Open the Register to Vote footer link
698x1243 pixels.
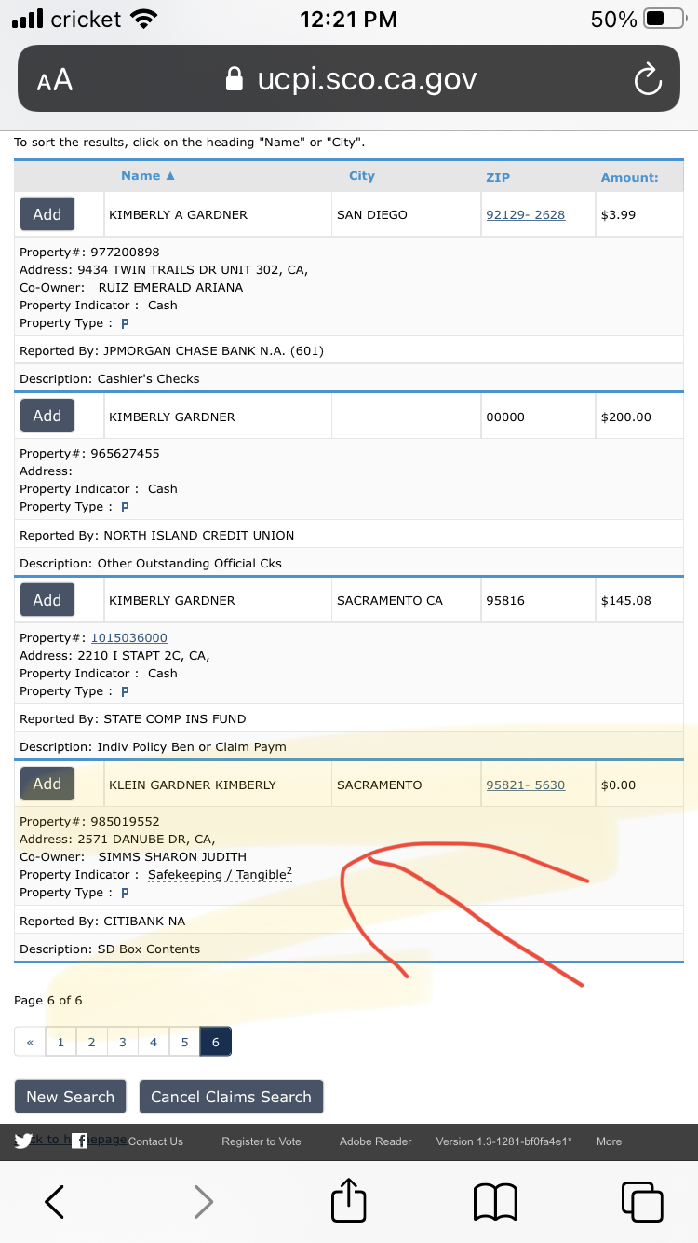click(x=262, y=1141)
